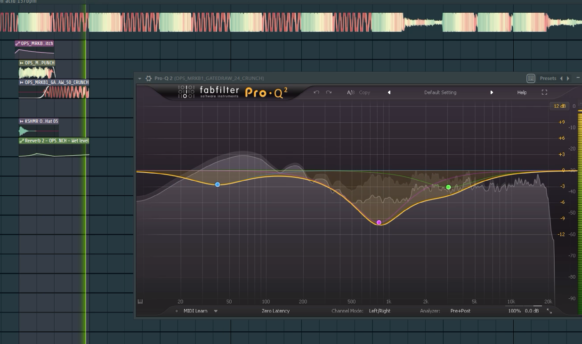The height and width of the screenshot is (344, 582).
Task: Open the FL wrapper detailed settings icon
Action: (531, 78)
